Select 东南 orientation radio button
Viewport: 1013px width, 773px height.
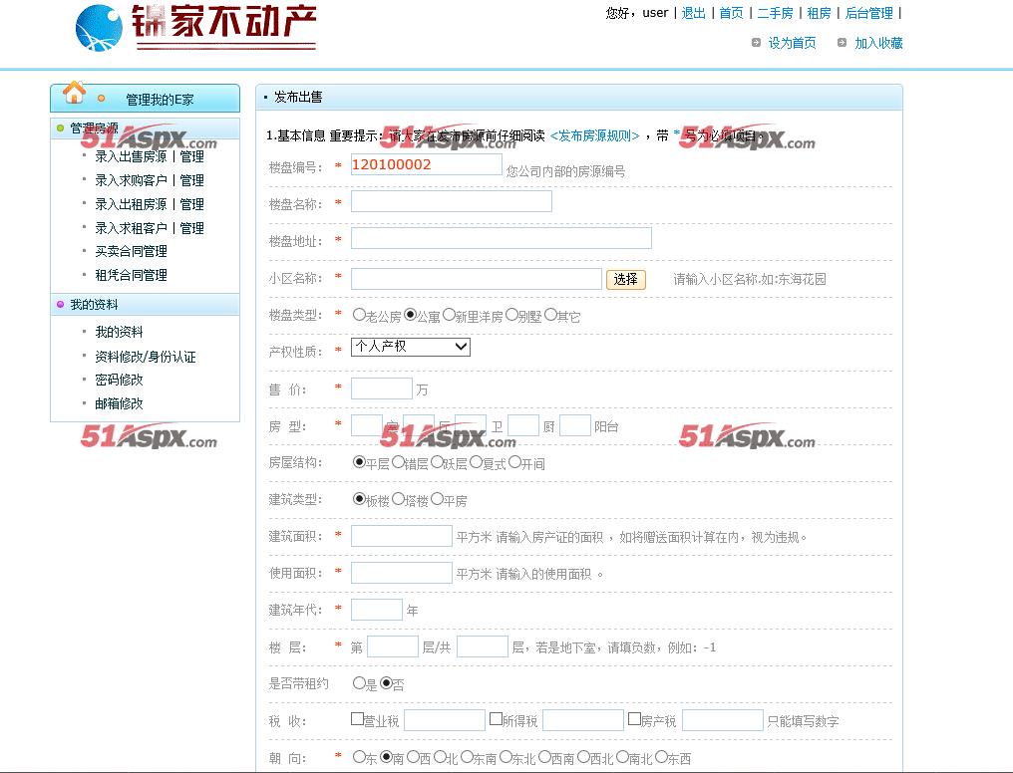click(x=467, y=757)
